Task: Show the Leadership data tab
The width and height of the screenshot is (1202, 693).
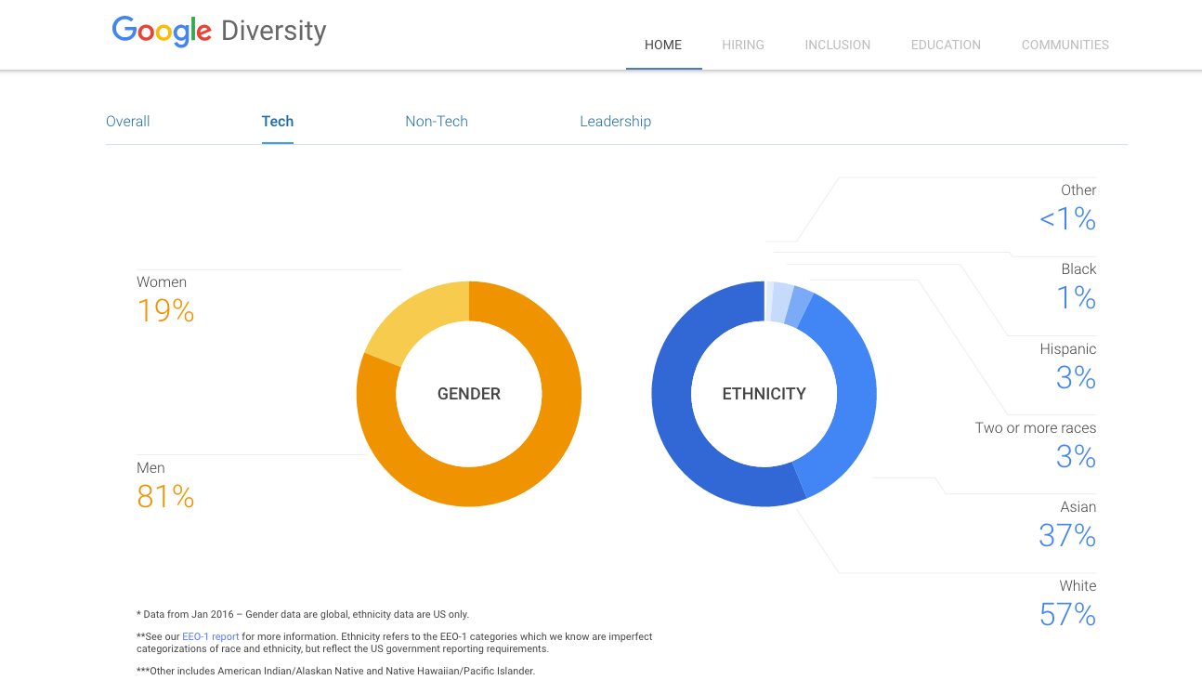Action: [615, 122]
